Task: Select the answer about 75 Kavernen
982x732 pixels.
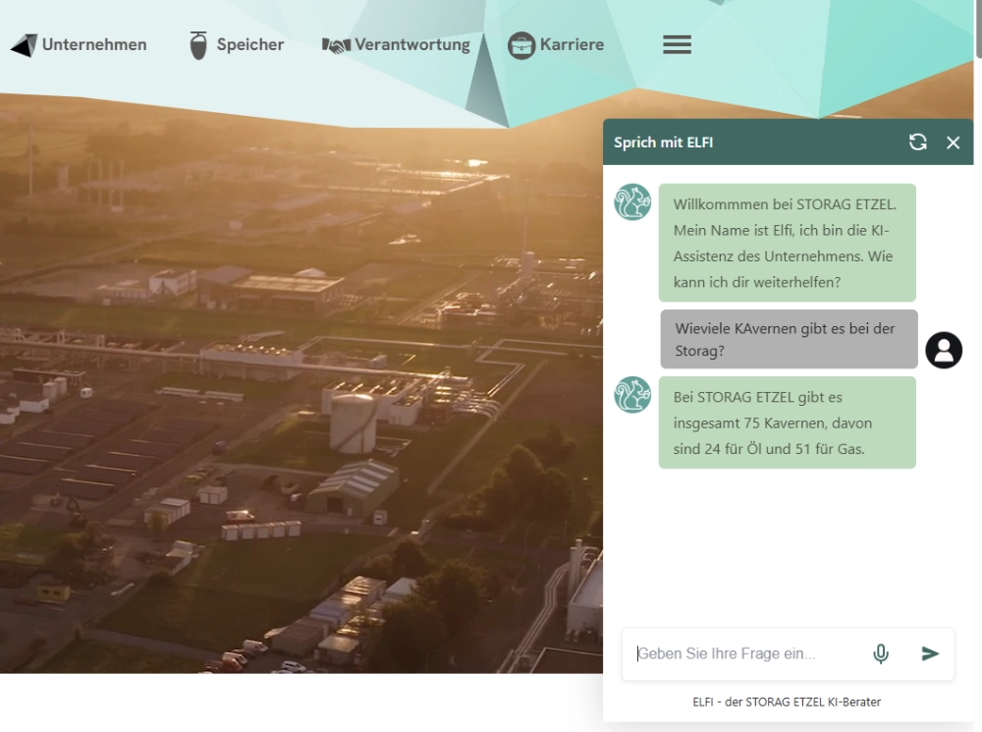Action: pyautogui.click(x=788, y=422)
